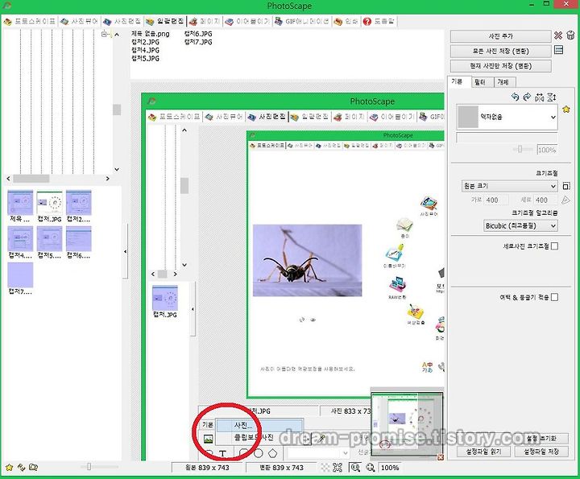The width and height of the screenshot is (580, 479).
Task: Refresh the folder with bottom-left arrows icon
Action: [21, 467]
